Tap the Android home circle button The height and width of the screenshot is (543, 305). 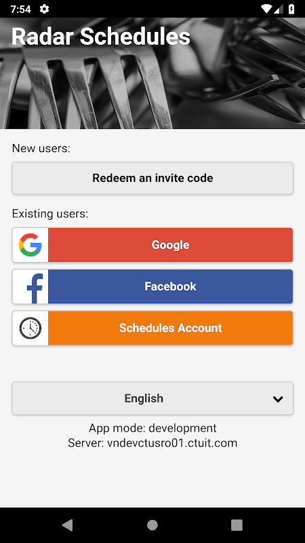[x=152, y=525]
